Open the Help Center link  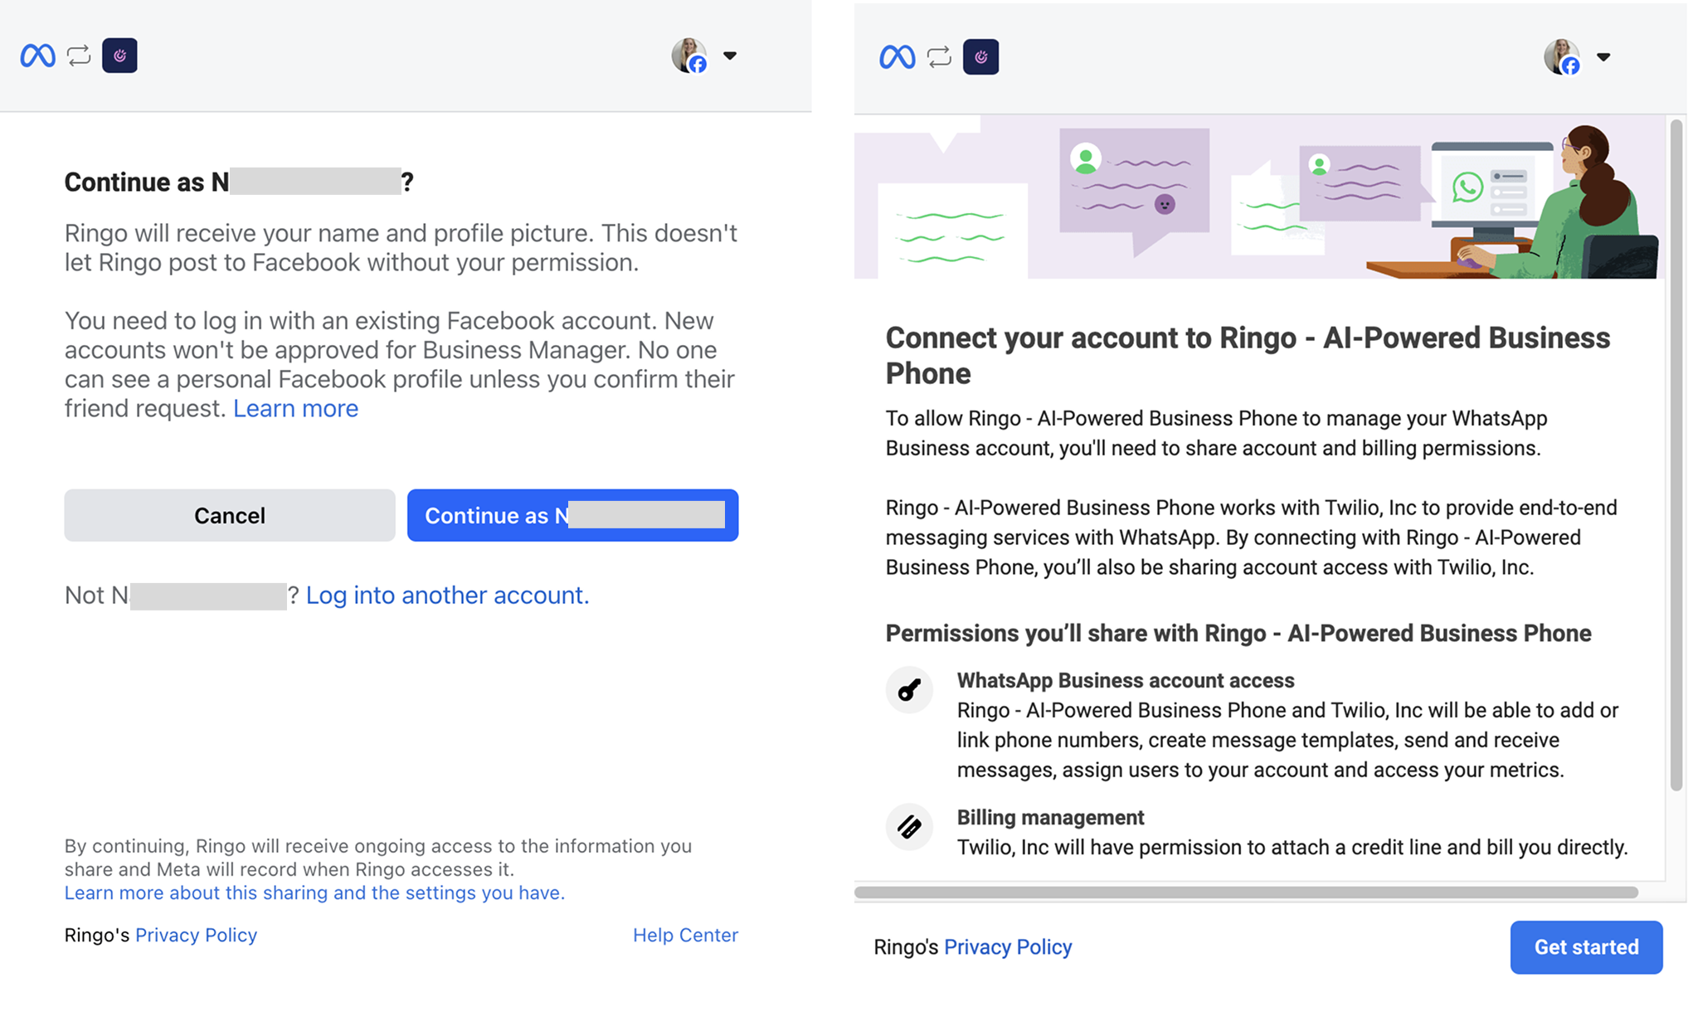pos(685,935)
